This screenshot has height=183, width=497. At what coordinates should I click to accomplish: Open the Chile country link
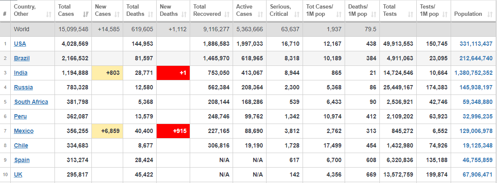21,145
